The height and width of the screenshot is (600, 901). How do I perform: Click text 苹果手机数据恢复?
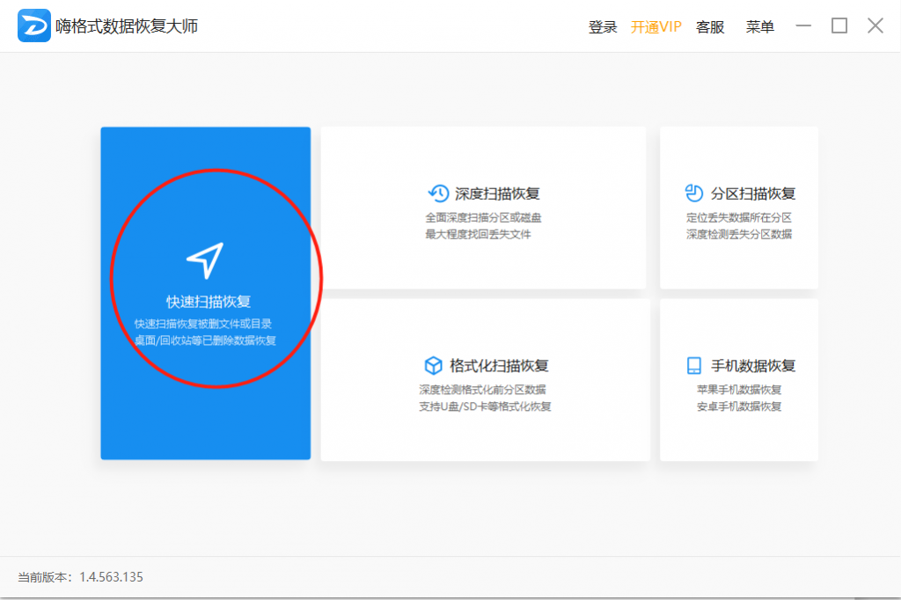pos(739,389)
